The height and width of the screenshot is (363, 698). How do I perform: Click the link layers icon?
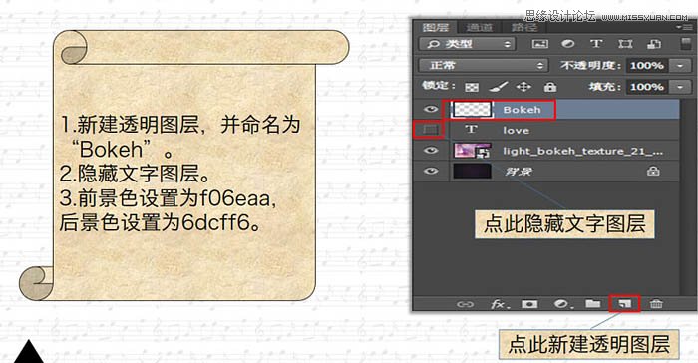point(466,304)
